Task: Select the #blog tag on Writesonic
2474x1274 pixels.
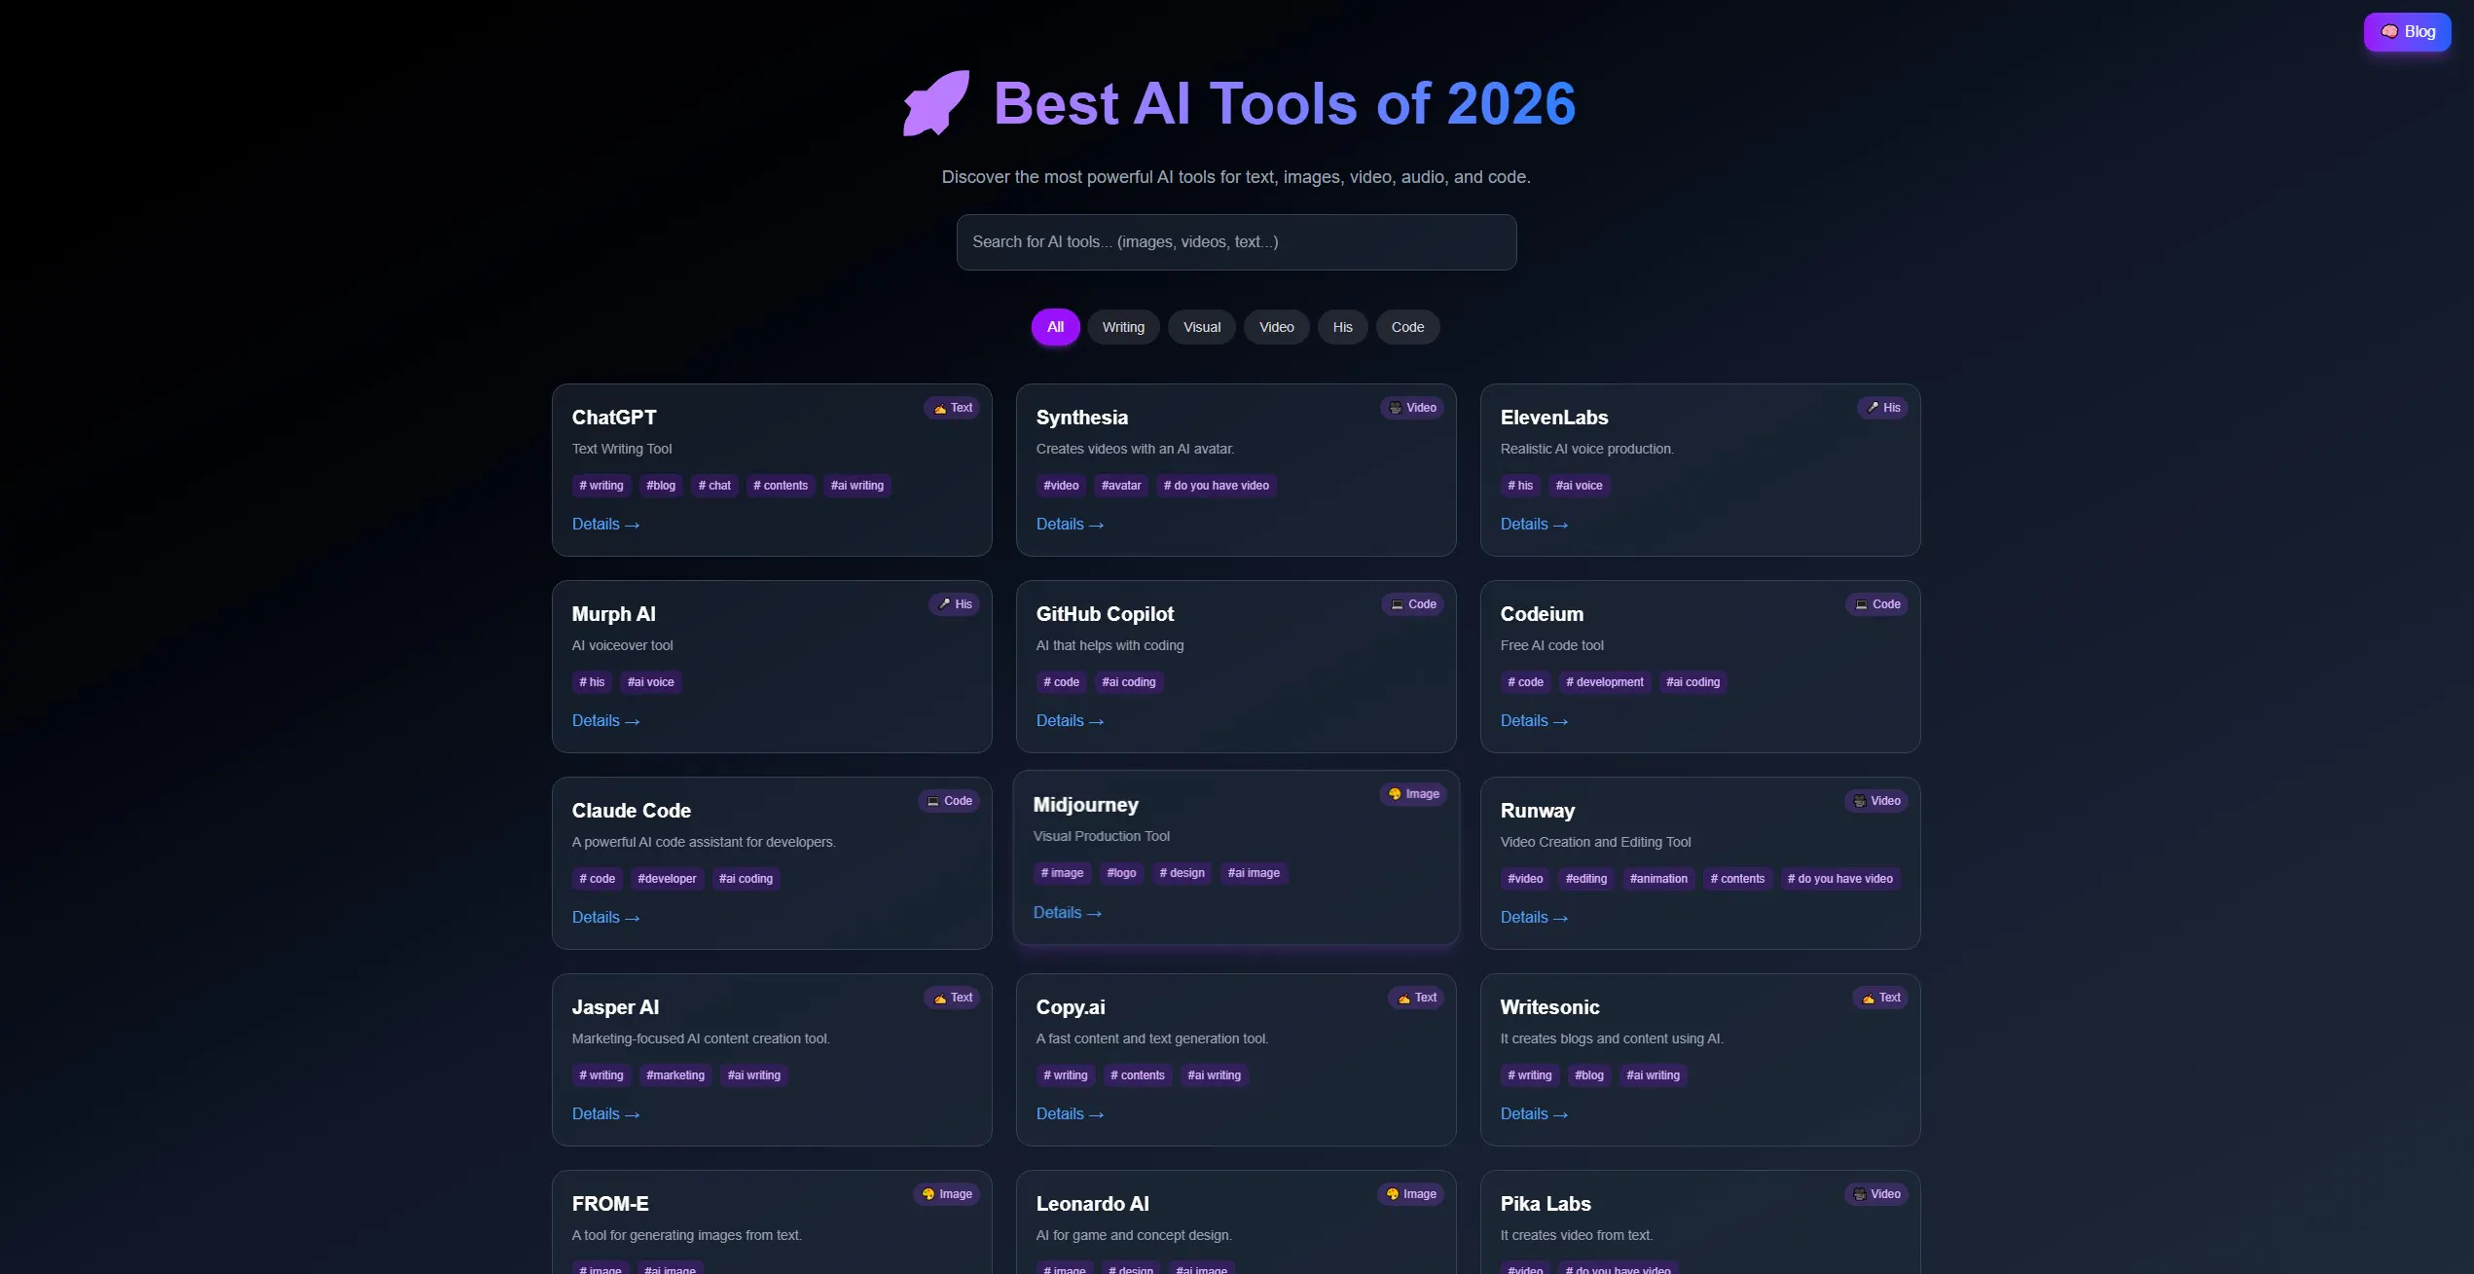Action: tap(1589, 1075)
